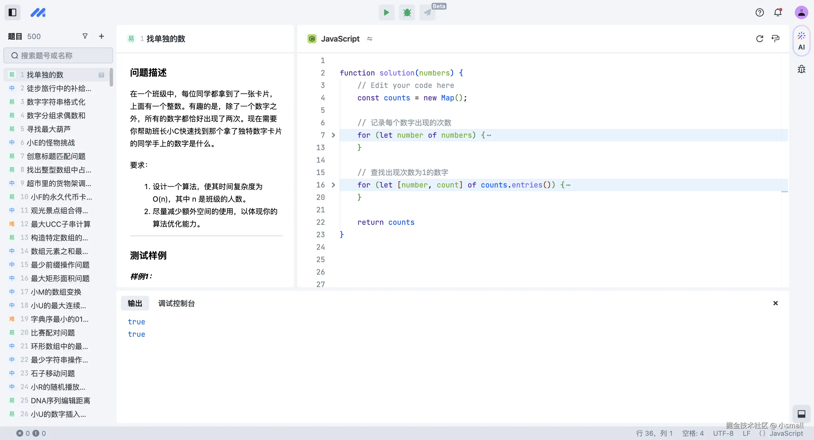Toggle the bottom panel icon at bottom right

(x=802, y=414)
